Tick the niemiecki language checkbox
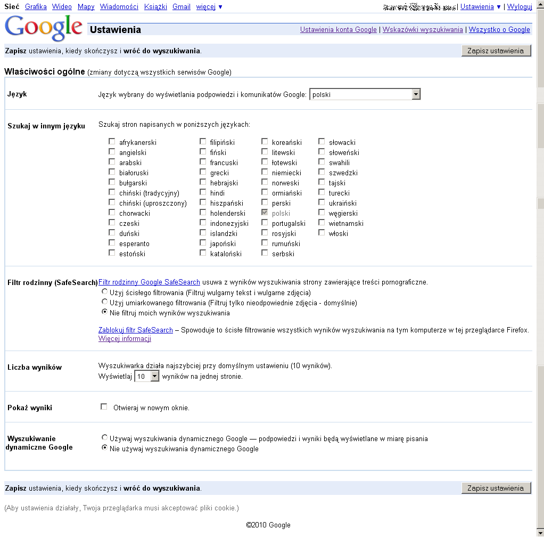Image resolution: width=544 pixels, height=537 pixels. tap(265, 172)
